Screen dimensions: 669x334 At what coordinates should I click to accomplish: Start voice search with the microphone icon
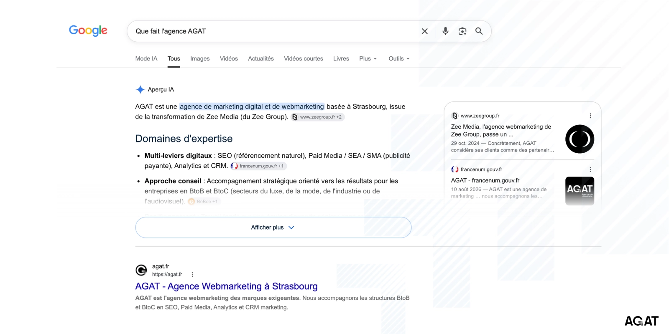(x=445, y=31)
